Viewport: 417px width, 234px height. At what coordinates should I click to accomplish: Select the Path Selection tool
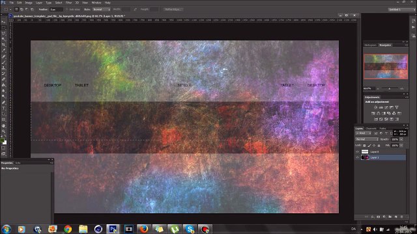[x=3, y=114]
